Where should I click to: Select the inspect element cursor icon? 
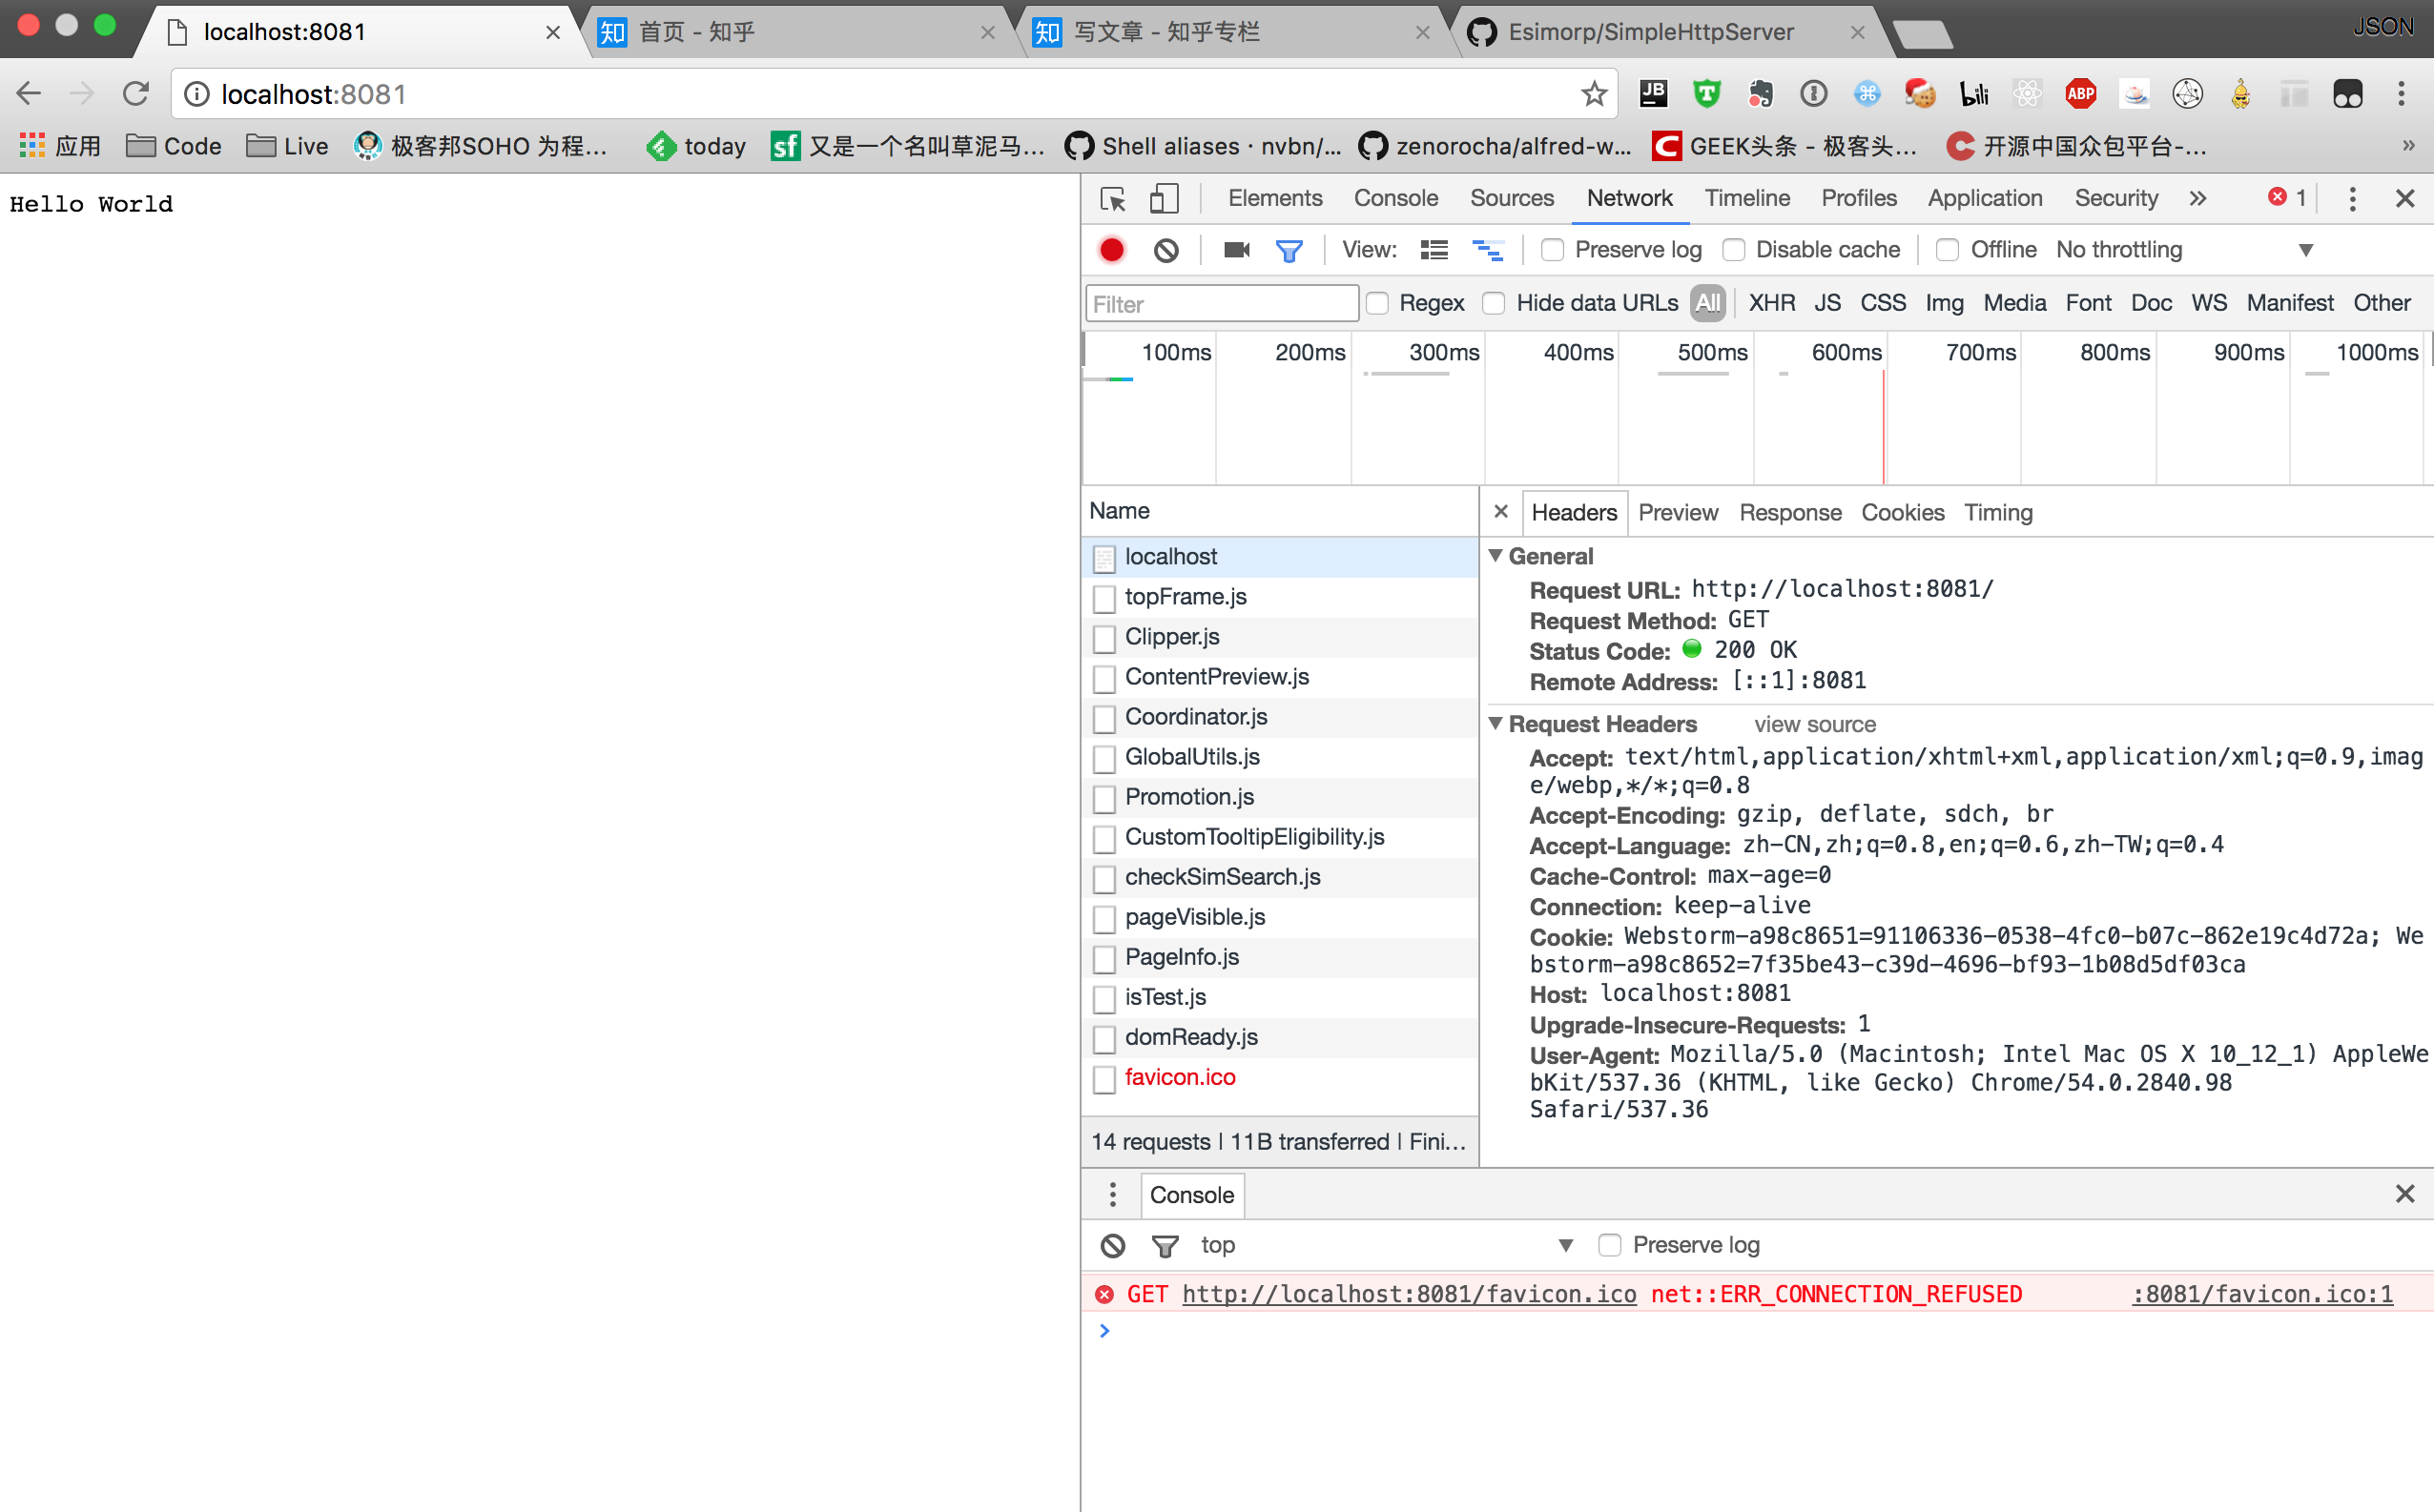1112,199
